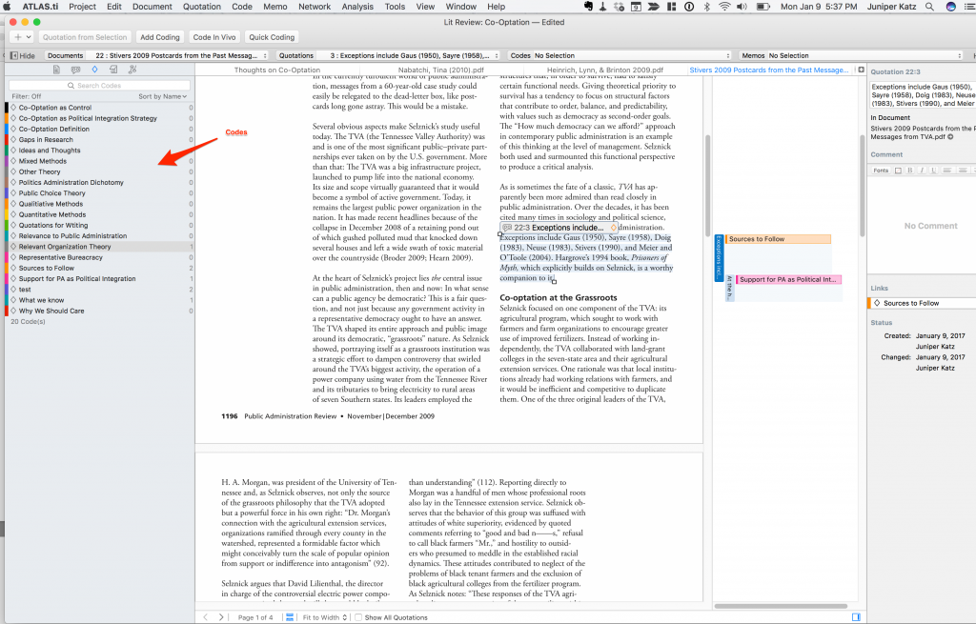
Task: Click the Search Codes field
Action: (x=99, y=85)
